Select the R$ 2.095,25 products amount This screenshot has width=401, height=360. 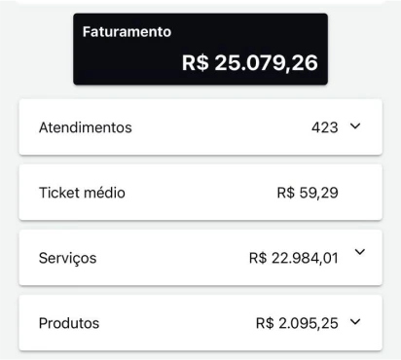coord(297,323)
